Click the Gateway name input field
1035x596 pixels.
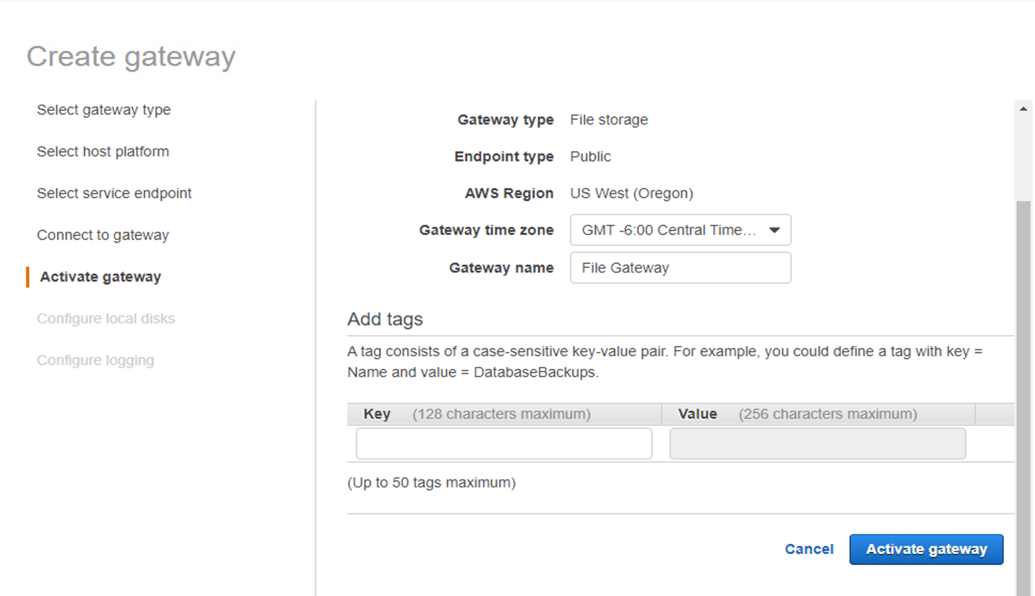pyautogui.click(x=678, y=268)
